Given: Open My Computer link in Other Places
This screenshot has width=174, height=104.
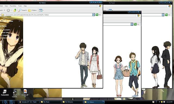Looking at the screenshot, I should tap(4, 35).
